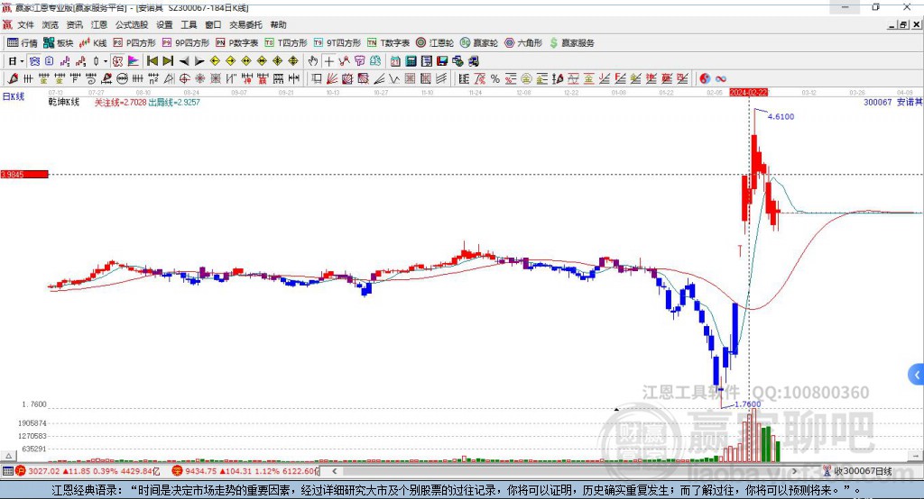Restore the inner chart window

[x=903, y=24]
